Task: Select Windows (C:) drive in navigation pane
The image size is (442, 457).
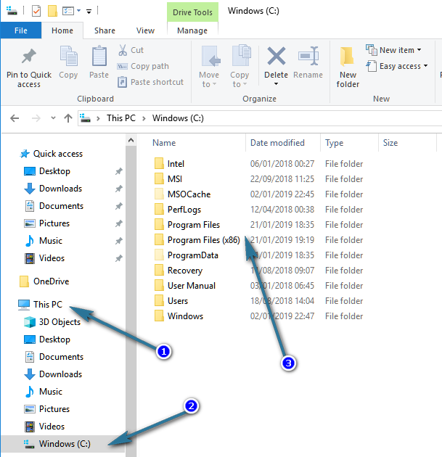Action: pos(65,444)
